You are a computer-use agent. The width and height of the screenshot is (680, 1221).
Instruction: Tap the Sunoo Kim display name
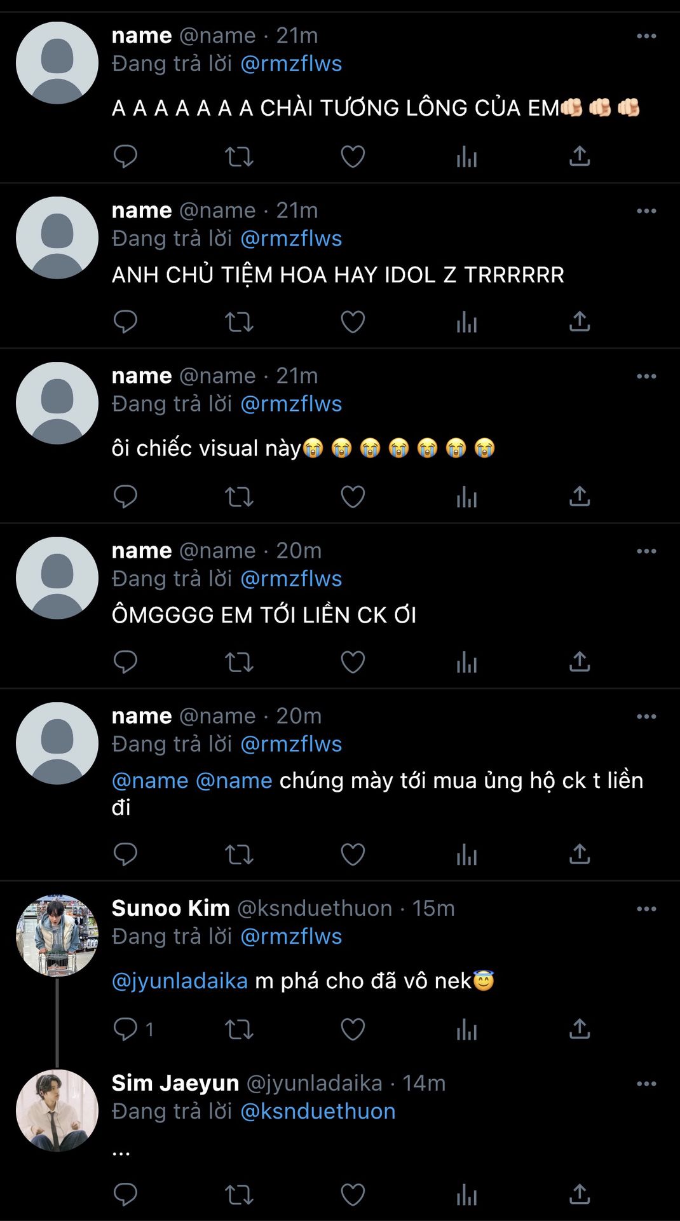[170, 908]
